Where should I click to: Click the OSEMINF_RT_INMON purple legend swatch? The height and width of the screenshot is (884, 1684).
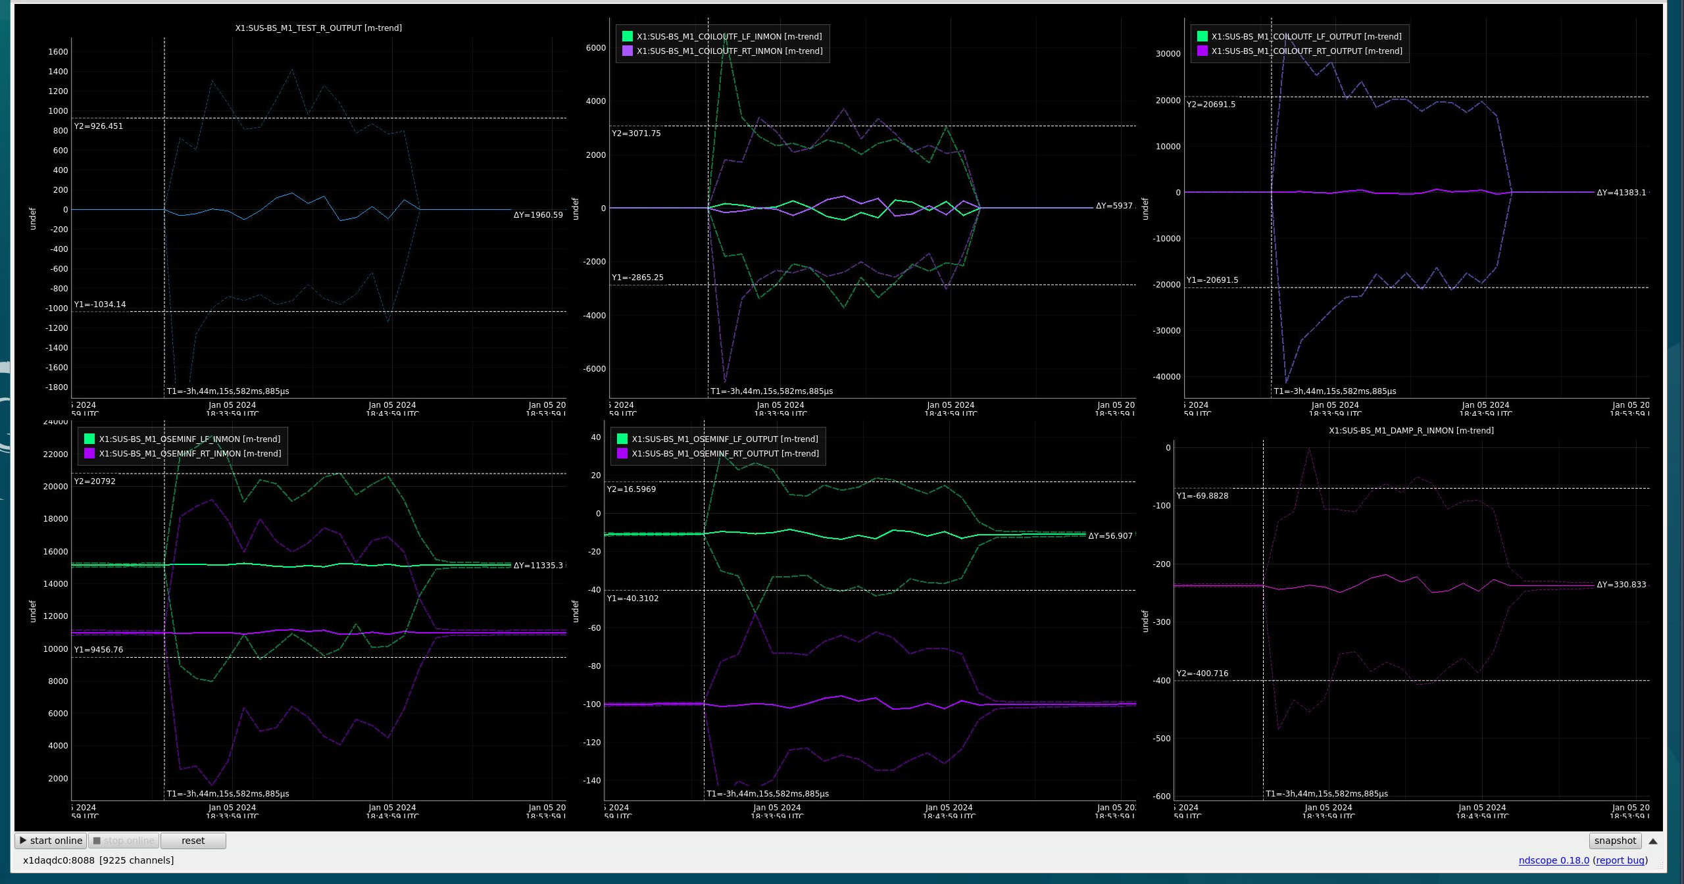click(89, 453)
